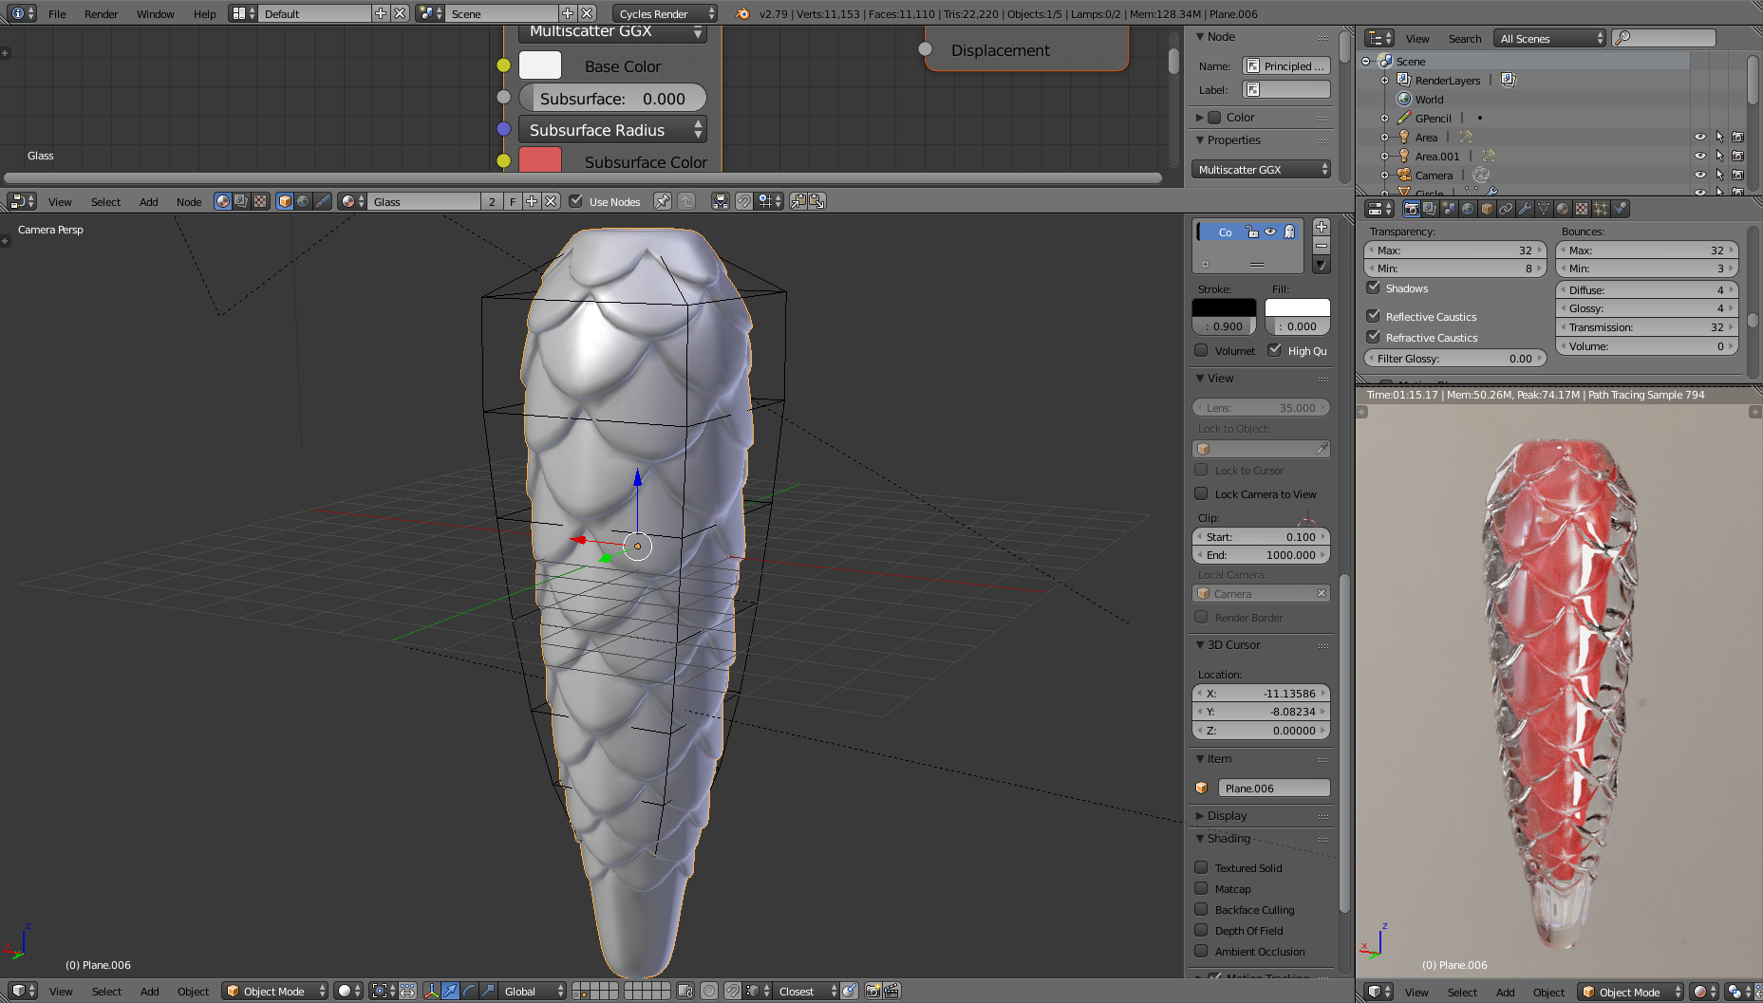Expand the Display panel
The width and height of the screenshot is (1763, 1003).
(x=1200, y=815)
